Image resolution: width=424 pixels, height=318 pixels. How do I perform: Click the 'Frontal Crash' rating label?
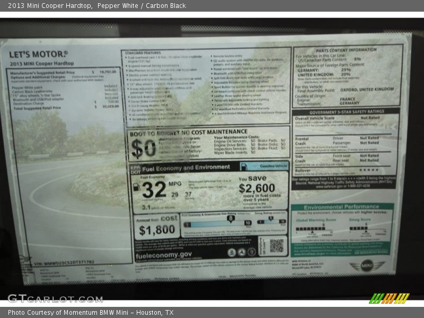click(302, 141)
